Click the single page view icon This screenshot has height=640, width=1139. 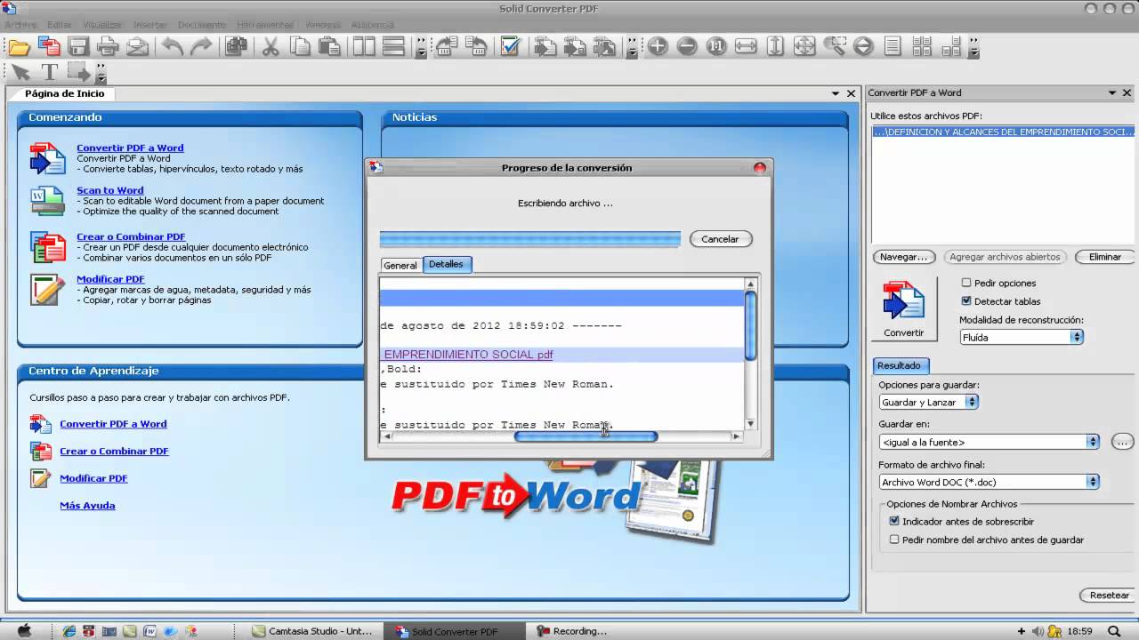pos(893,47)
